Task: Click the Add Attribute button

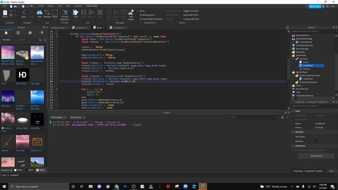Action: pos(316,156)
